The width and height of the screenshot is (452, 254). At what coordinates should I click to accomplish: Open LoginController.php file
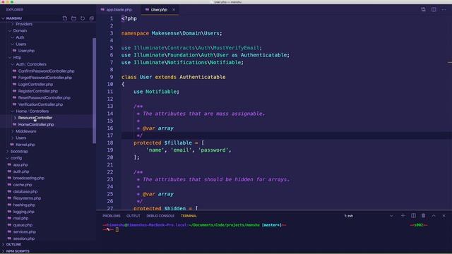click(35, 84)
